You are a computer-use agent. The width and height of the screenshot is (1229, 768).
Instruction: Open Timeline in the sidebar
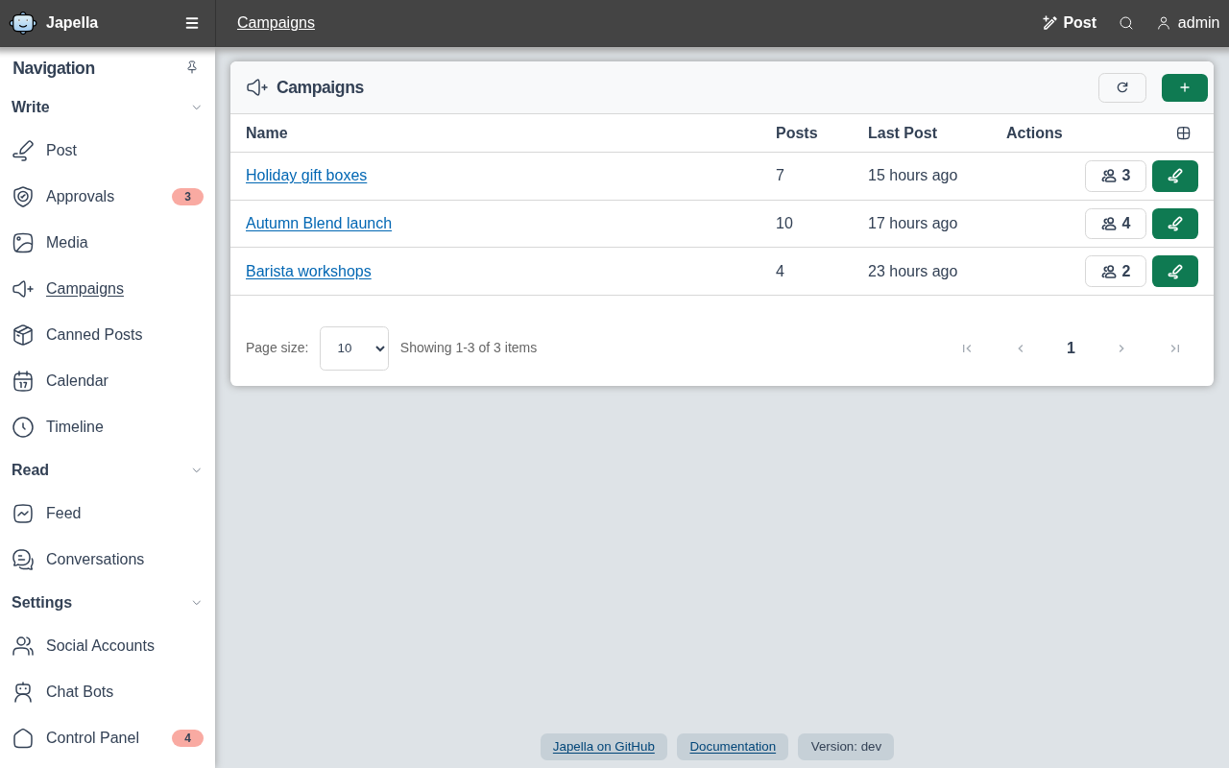pos(108,427)
